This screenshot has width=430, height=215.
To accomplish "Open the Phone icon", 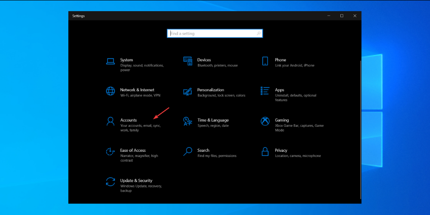I will 265,61.
